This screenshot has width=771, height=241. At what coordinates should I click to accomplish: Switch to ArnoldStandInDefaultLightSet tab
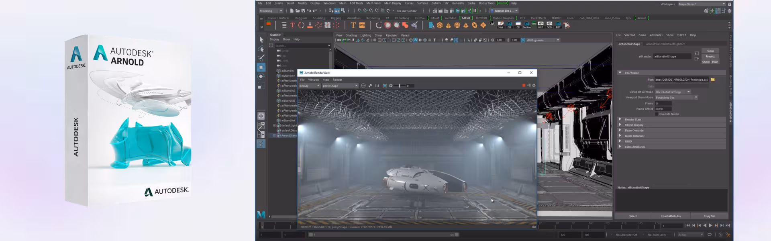665,44
